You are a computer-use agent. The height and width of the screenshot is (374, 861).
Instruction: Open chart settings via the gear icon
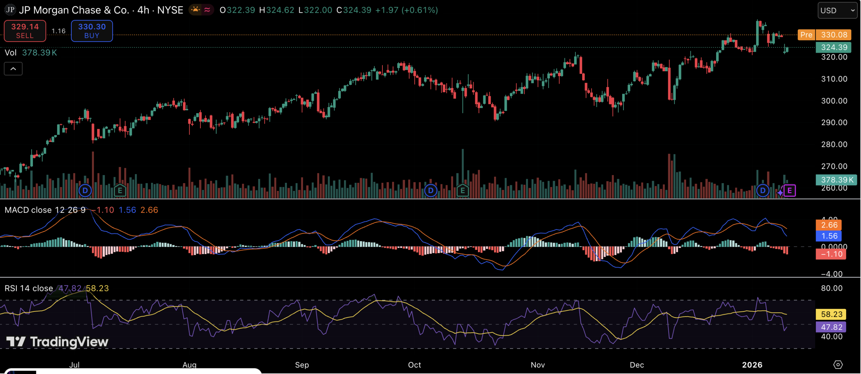pyautogui.click(x=838, y=365)
